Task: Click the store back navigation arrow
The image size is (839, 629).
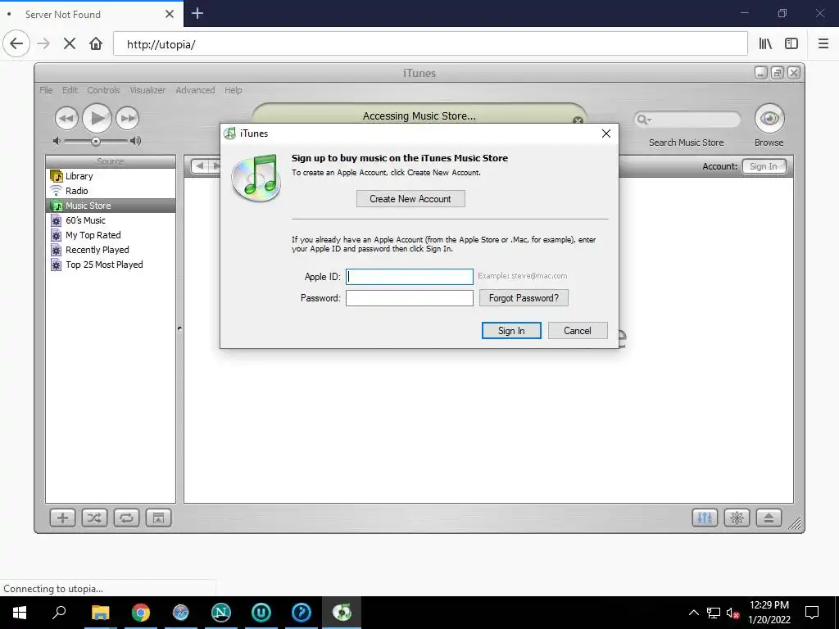Action: [200, 166]
